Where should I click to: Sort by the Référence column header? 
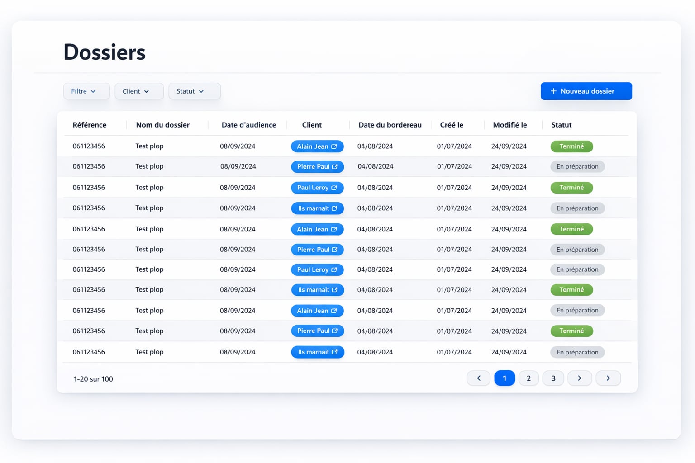90,125
